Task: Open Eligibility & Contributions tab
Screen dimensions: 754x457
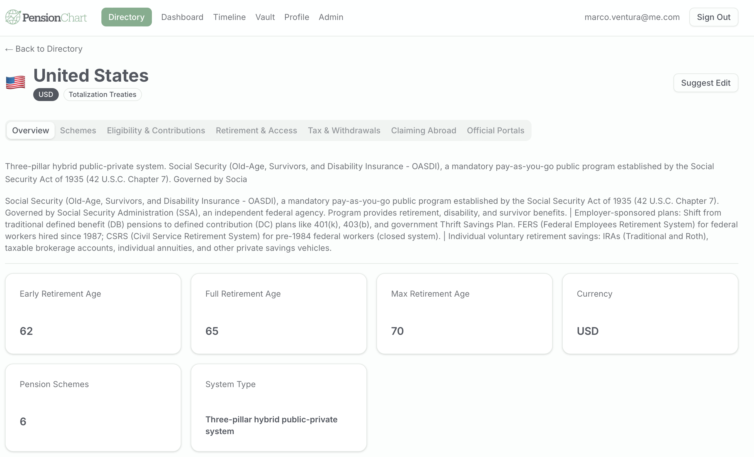Action: click(x=156, y=131)
